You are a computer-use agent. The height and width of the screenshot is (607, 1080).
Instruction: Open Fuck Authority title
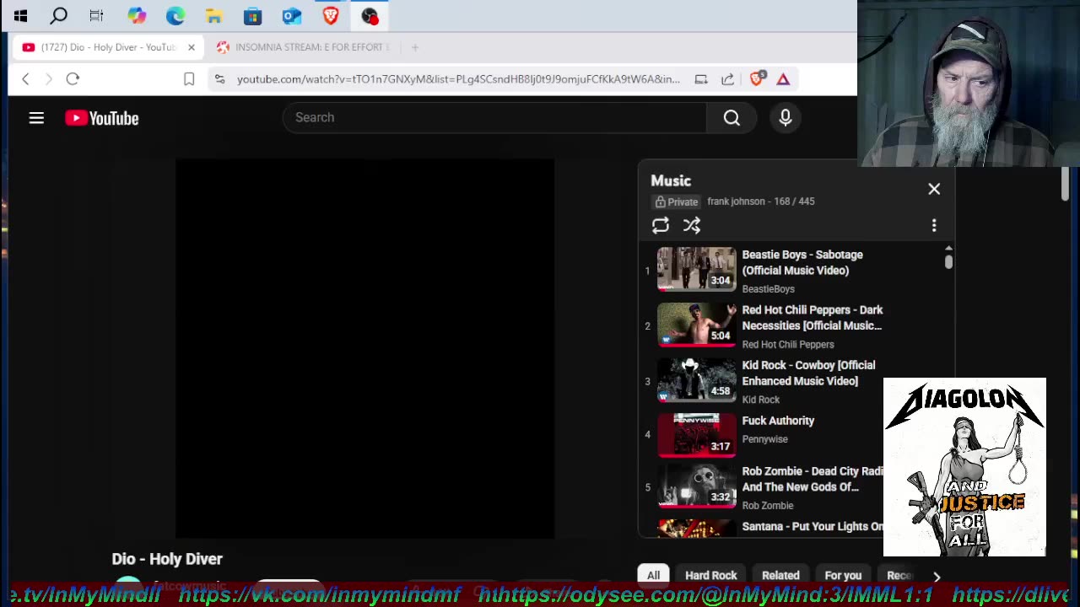(778, 421)
